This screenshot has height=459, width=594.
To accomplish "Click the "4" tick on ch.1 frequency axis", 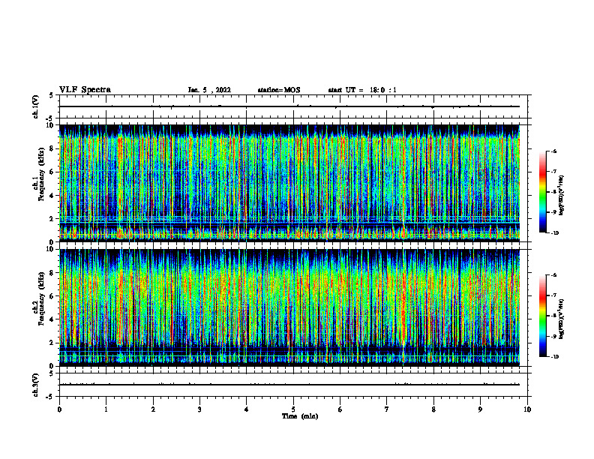I will [x=52, y=196].
